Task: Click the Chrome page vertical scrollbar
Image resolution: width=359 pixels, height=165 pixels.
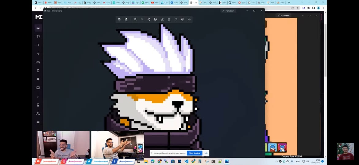Action: point(325,50)
